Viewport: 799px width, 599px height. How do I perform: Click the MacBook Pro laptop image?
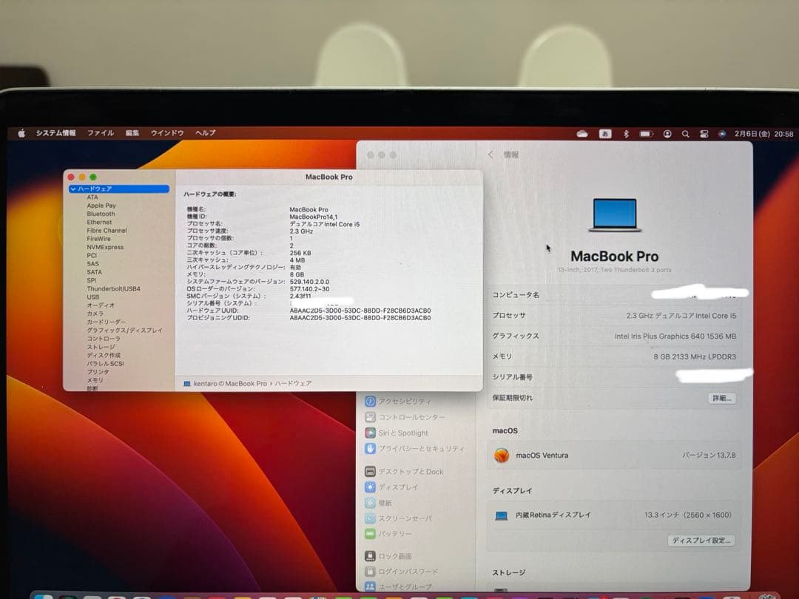click(x=615, y=215)
